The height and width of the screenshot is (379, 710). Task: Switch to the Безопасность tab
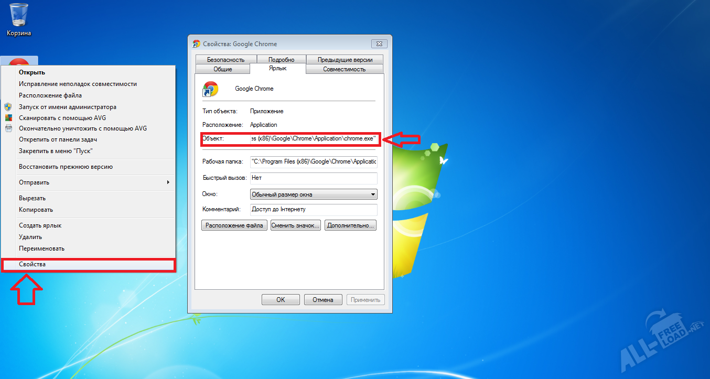pos(225,60)
